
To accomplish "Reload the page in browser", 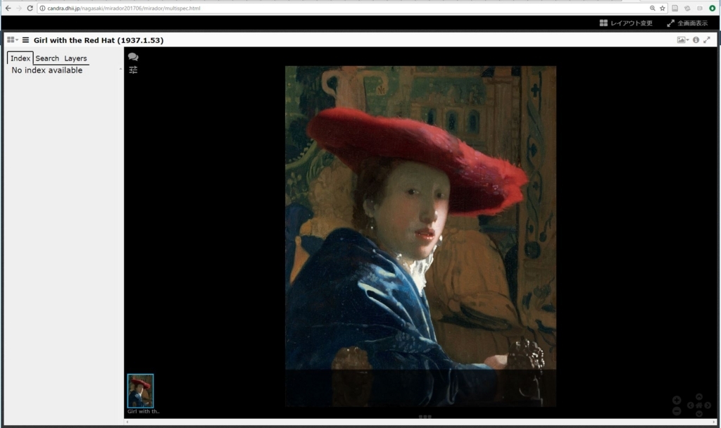I will coord(30,8).
